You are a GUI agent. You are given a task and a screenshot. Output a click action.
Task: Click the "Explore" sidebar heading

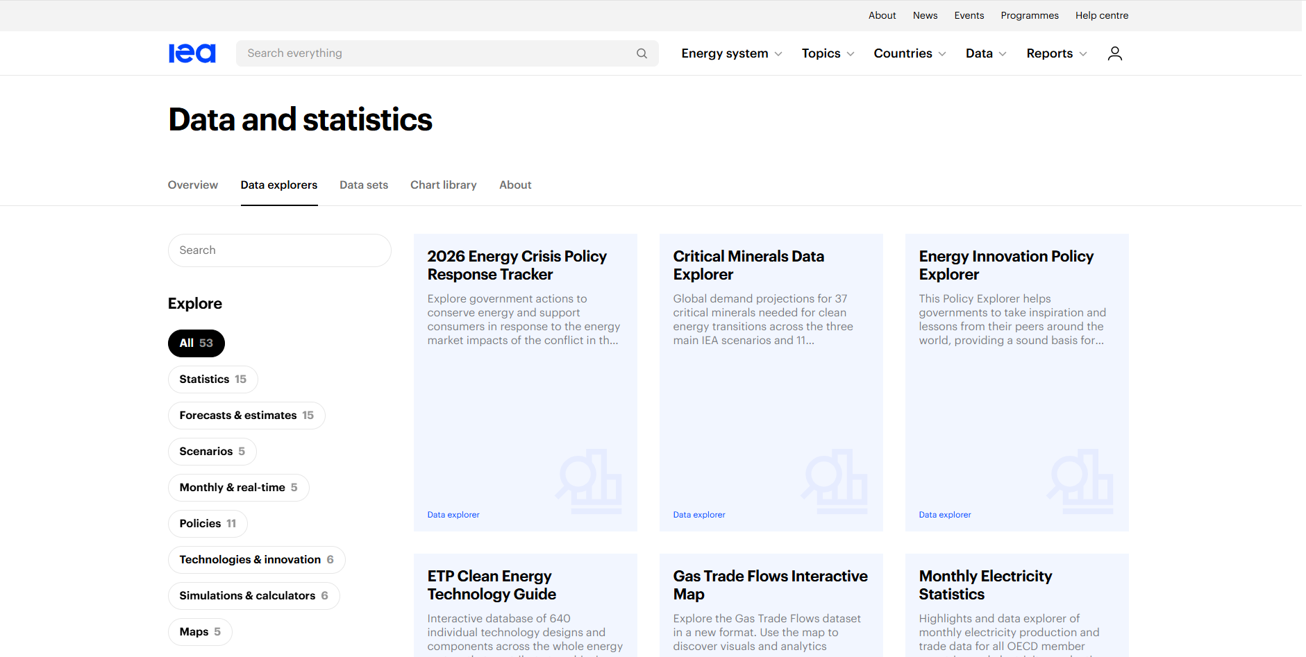(195, 304)
